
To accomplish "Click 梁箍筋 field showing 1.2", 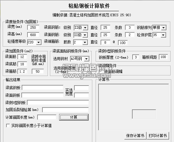I will pos(22,71).
